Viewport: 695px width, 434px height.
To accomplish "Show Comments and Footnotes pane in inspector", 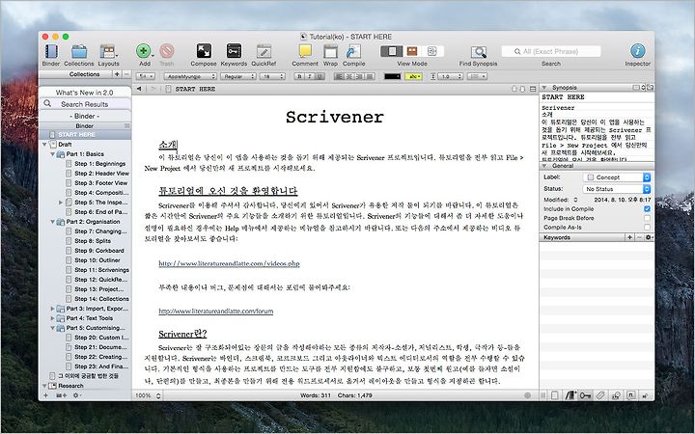I will point(631,395).
